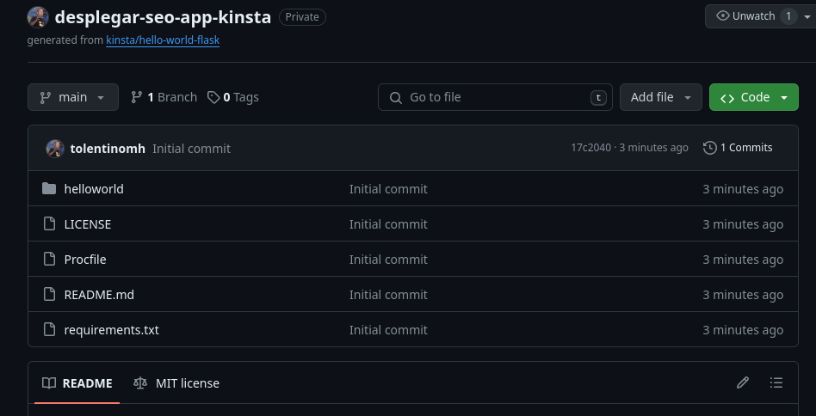Open the requirements.txt file
Viewport: 816px width, 416px height.
111,330
